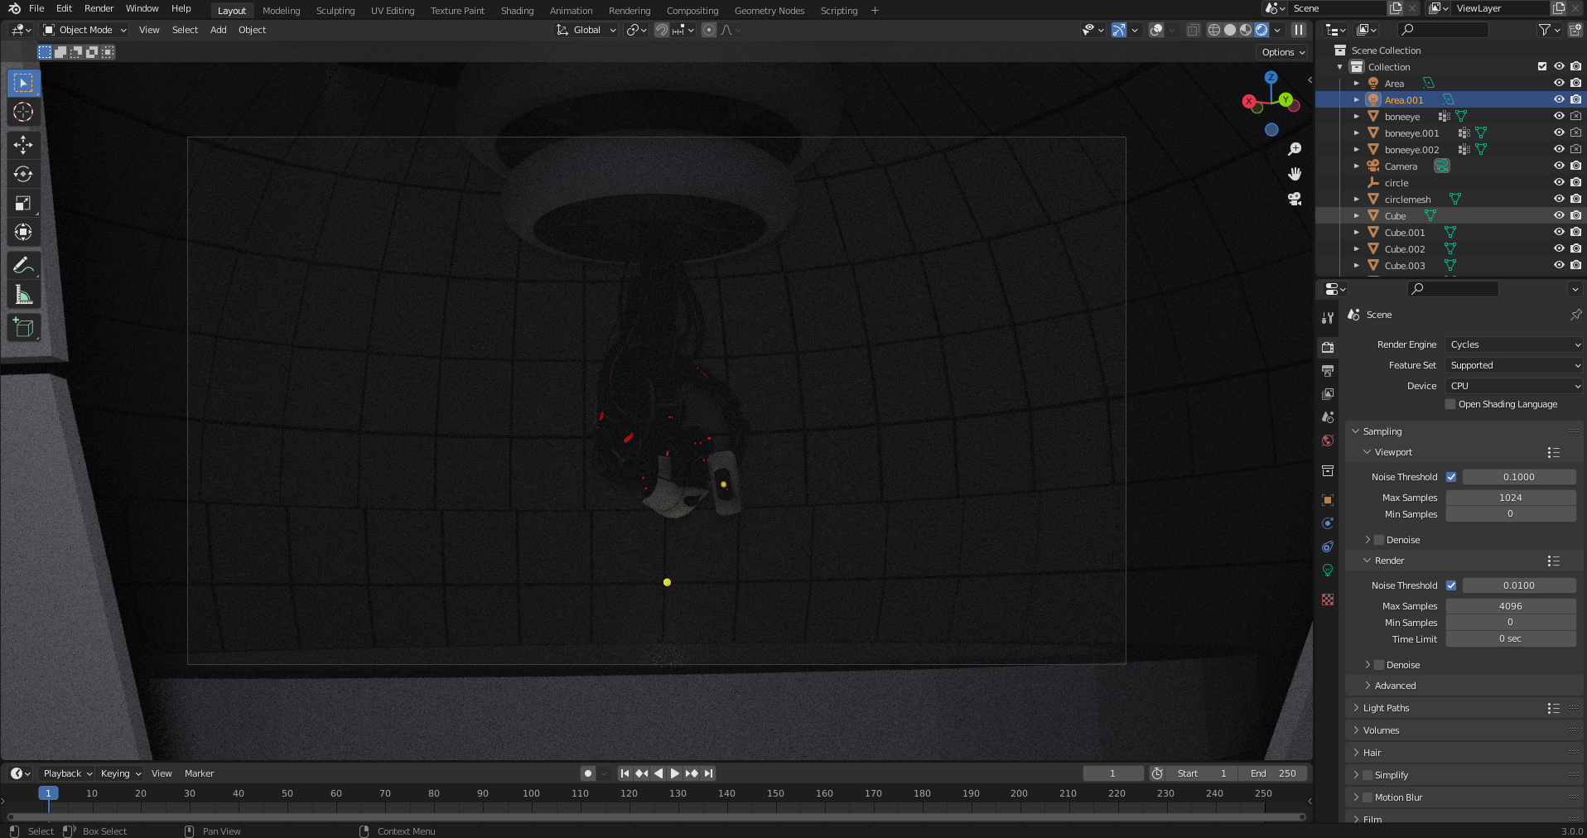1587x838 pixels.
Task: Click the Toggle X-Ray icon in the header
Action: coord(1194,30)
